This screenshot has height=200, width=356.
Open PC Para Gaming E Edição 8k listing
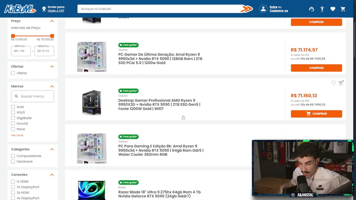tap(161, 150)
